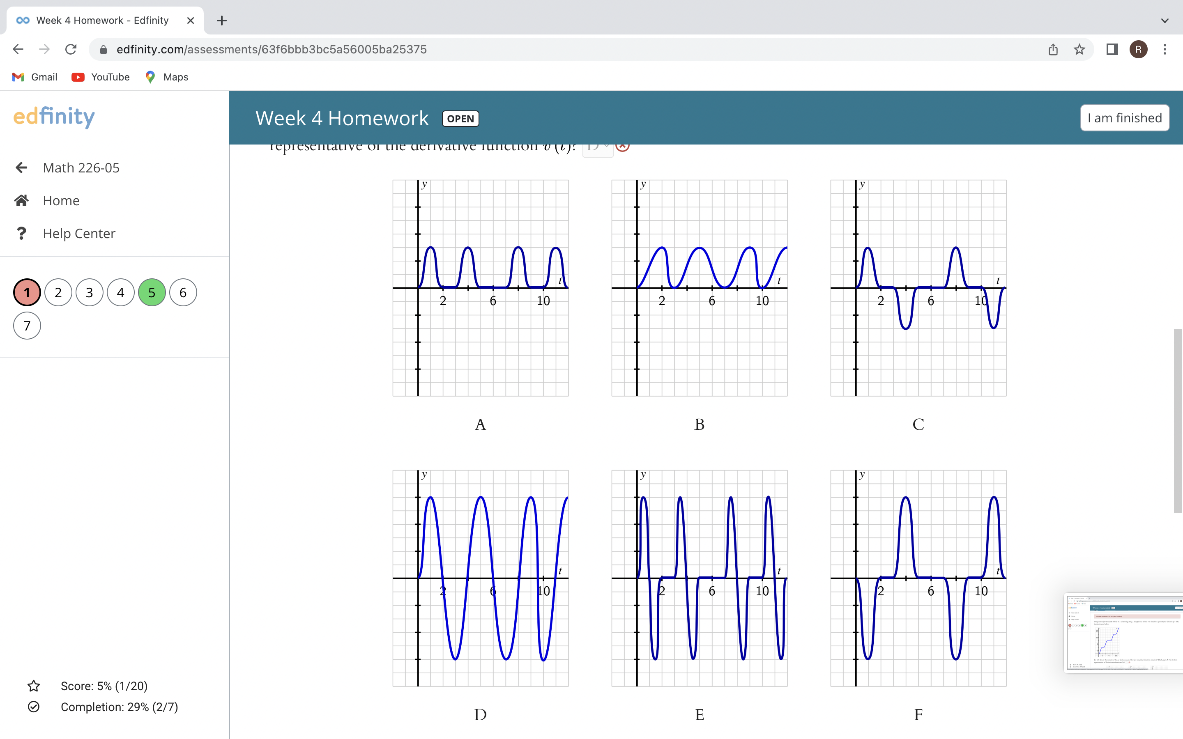Select problem 3 in the navigation circles
This screenshot has width=1183, height=739.
pyautogui.click(x=89, y=292)
